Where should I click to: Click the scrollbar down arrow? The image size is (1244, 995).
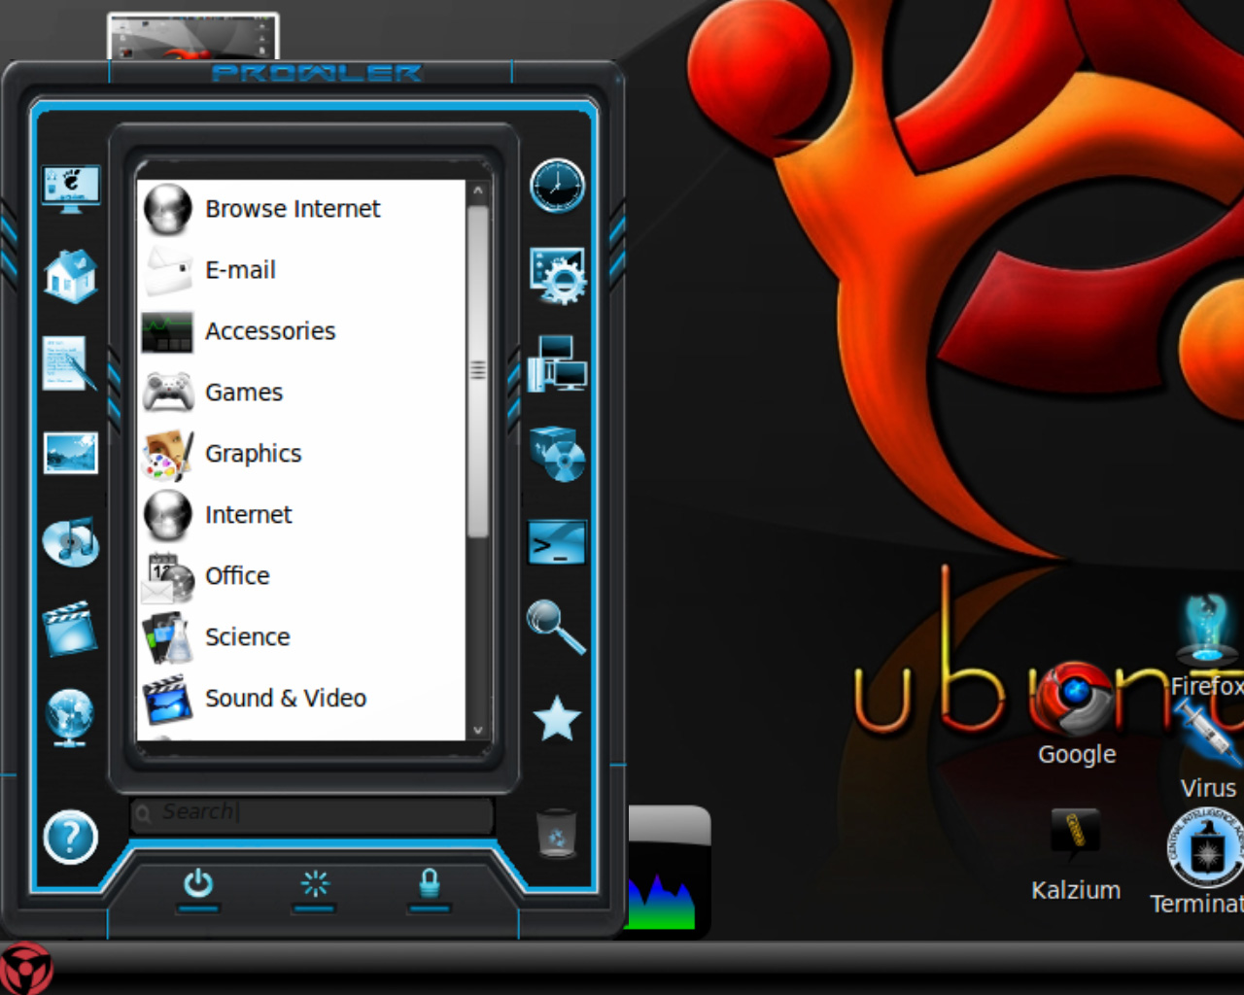(x=477, y=730)
